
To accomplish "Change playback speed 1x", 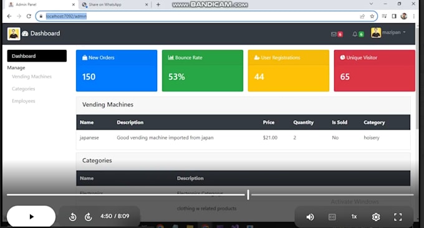I will click(x=354, y=217).
